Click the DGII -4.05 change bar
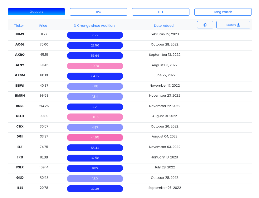This screenshot has width=259, height=198. tap(95, 137)
